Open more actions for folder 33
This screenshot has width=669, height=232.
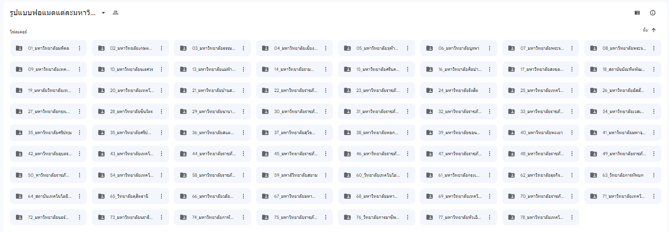click(572, 111)
